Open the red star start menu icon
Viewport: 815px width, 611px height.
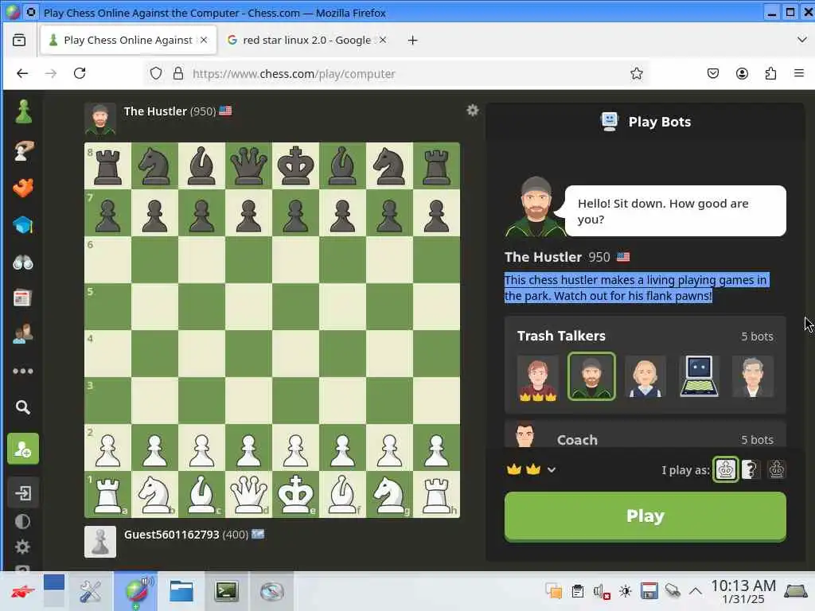[x=21, y=591]
